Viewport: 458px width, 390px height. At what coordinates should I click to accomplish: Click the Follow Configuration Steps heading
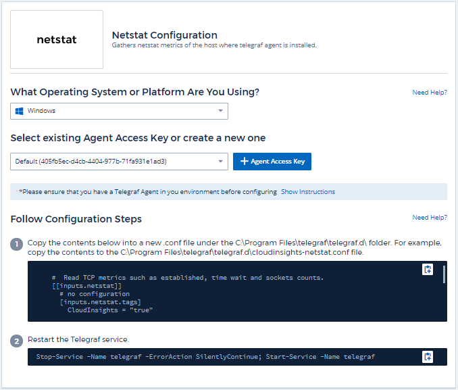pos(76,219)
